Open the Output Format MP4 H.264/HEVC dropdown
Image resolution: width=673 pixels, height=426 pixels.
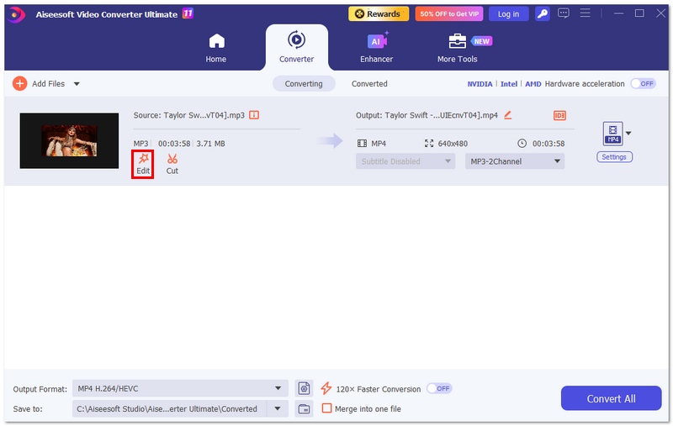[x=180, y=389]
